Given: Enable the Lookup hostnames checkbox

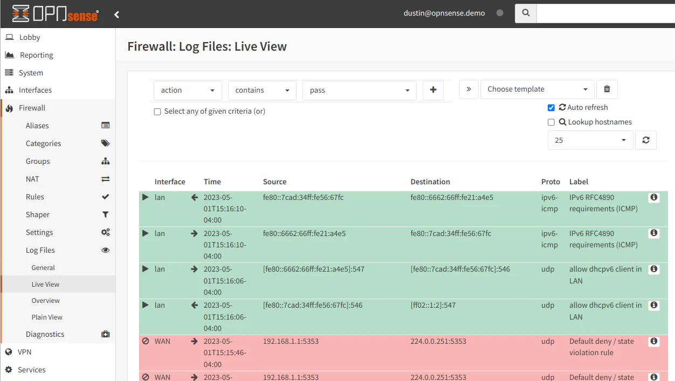Looking at the screenshot, I should 551,122.
